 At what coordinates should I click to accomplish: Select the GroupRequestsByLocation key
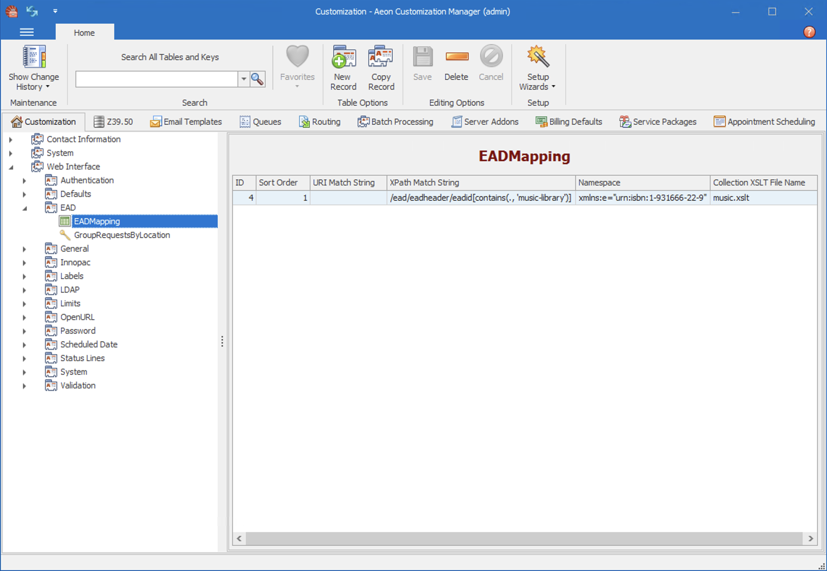[x=121, y=235]
